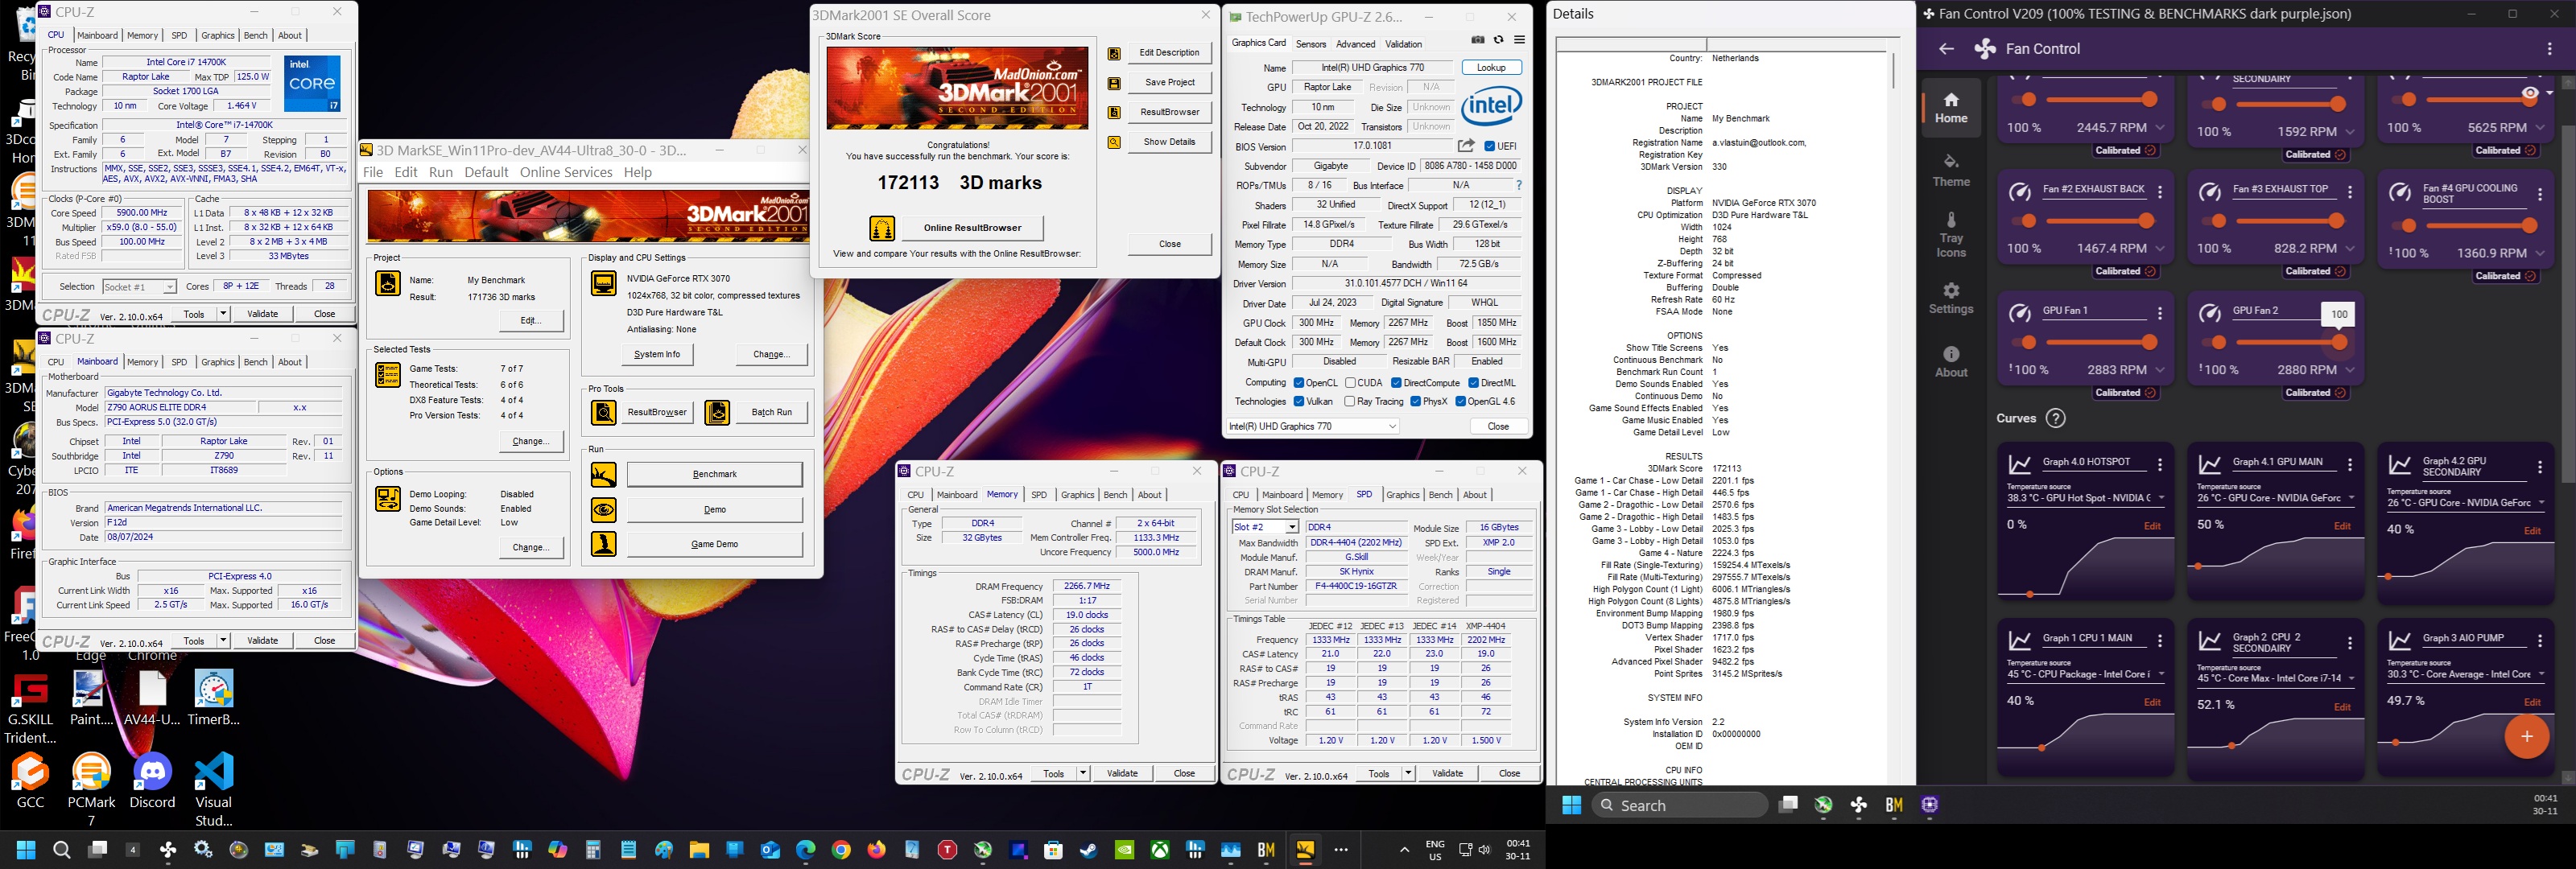Click the Save Project button

coord(1169,83)
